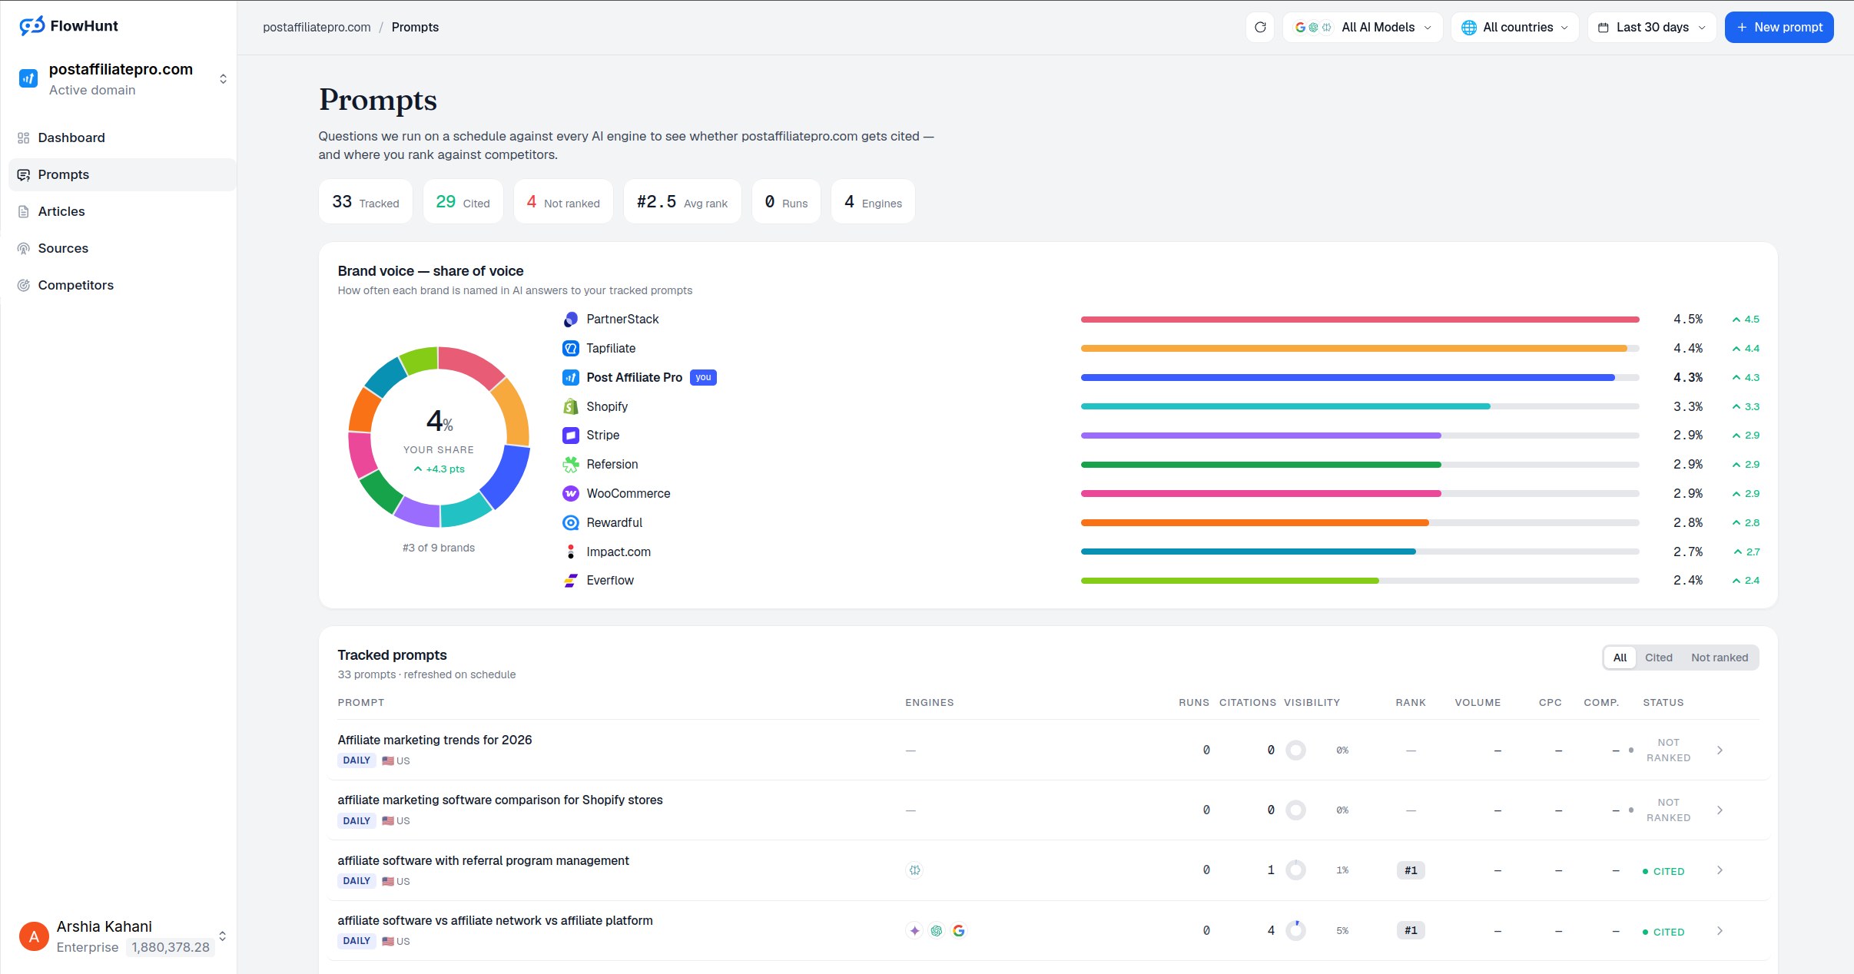Click the Rewardful brand icon
This screenshot has width=1854, height=974.
point(571,523)
